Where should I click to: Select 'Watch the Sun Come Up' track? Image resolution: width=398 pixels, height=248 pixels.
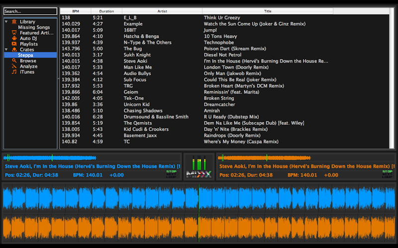tap(255, 24)
